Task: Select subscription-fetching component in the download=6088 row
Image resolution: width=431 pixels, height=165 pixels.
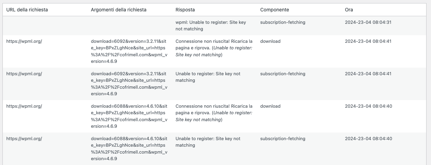Action: click(x=283, y=138)
